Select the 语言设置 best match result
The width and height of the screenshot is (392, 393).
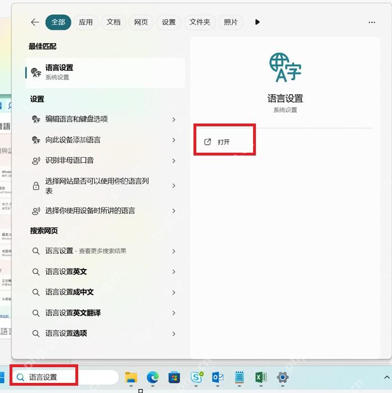[105, 72]
